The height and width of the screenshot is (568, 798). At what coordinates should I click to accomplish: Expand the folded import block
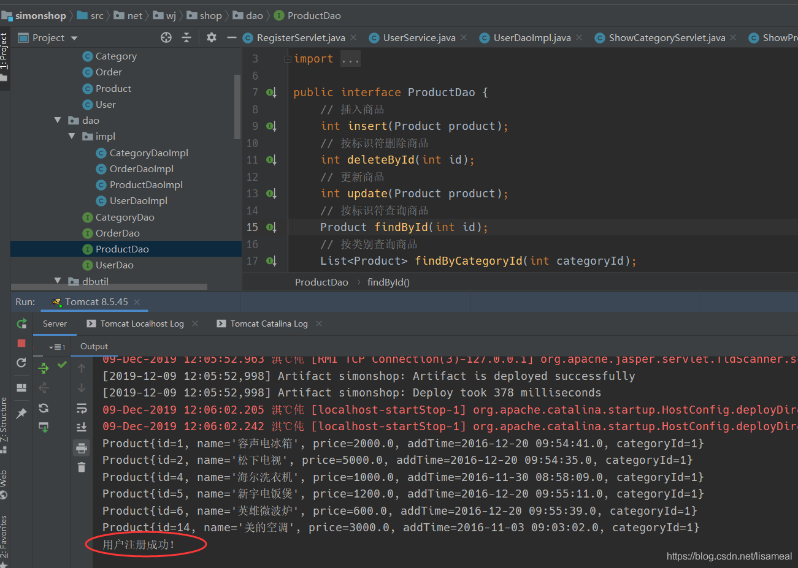tap(288, 59)
